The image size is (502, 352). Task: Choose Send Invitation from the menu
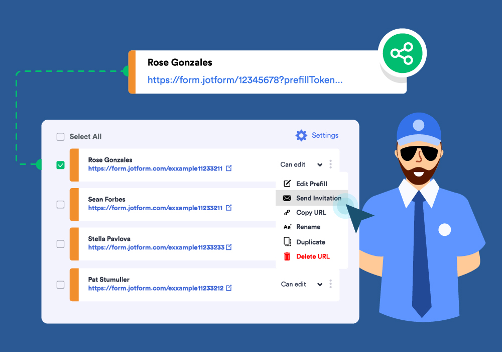(318, 198)
